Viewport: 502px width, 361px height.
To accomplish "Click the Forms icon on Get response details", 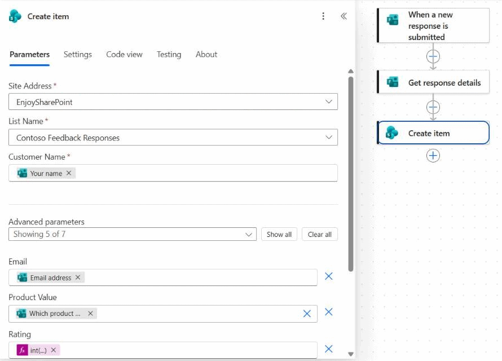I will [x=393, y=82].
